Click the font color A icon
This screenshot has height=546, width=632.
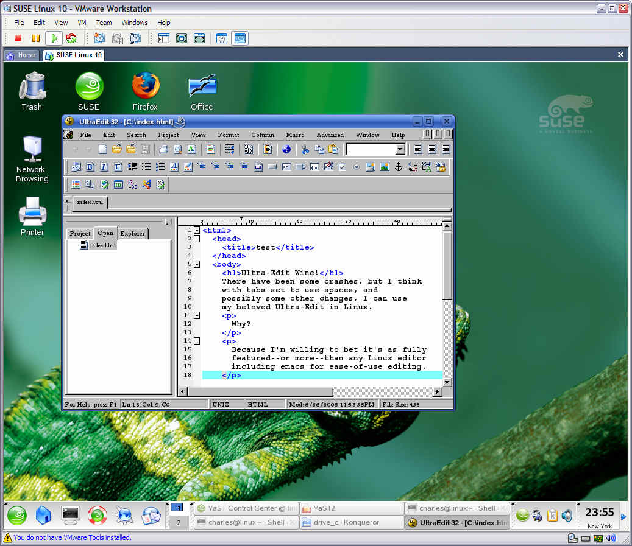tap(174, 167)
